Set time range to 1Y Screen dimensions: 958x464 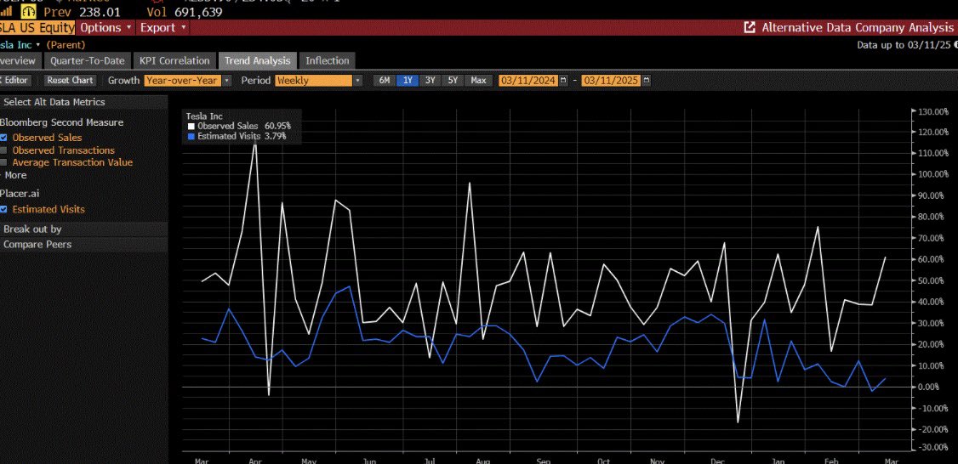pyautogui.click(x=407, y=81)
